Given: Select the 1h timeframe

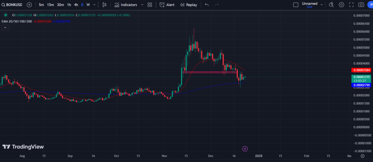Looking at the screenshot, I should click(x=69, y=5).
